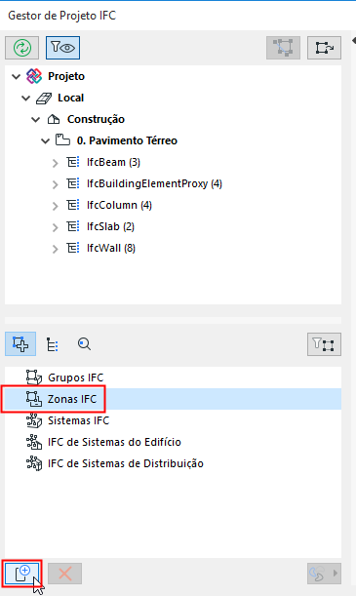Viewport: 356px width, 596px height.
Task: Collapse the 0. Pavimento Térreo node
Action: [45, 141]
